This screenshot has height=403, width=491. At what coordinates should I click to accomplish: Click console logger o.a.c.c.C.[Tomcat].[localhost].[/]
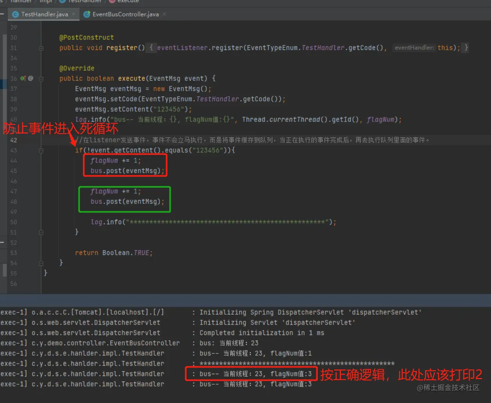(98, 312)
